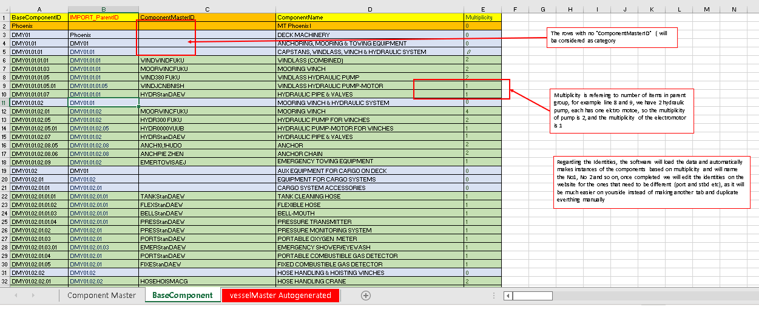This screenshot has height=315, width=759.
Task: Select the PRESSURE TRANSMITTER cell
Action: pyautogui.click(x=369, y=222)
